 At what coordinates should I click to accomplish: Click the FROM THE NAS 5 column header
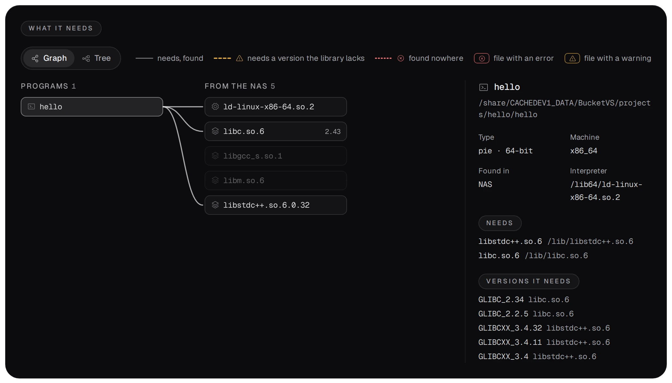(x=240, y=86)
